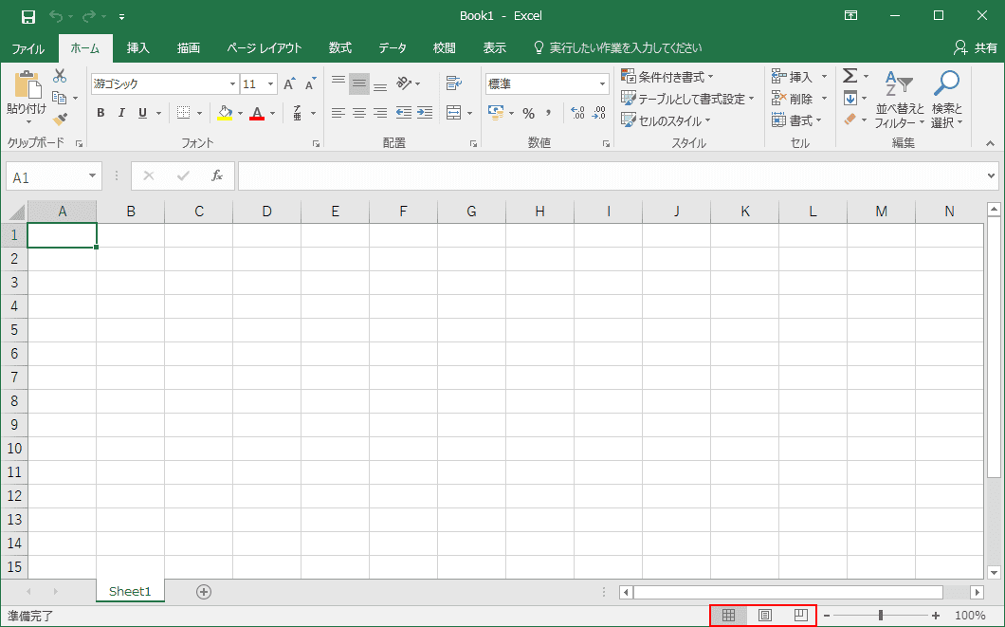Click the Percent style icon
The height and width of the screenshot is (627, 1005).
coord(528,114)
